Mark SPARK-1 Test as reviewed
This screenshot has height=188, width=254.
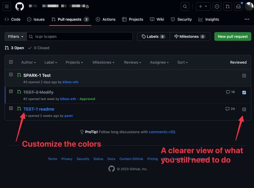click(244, 76)
